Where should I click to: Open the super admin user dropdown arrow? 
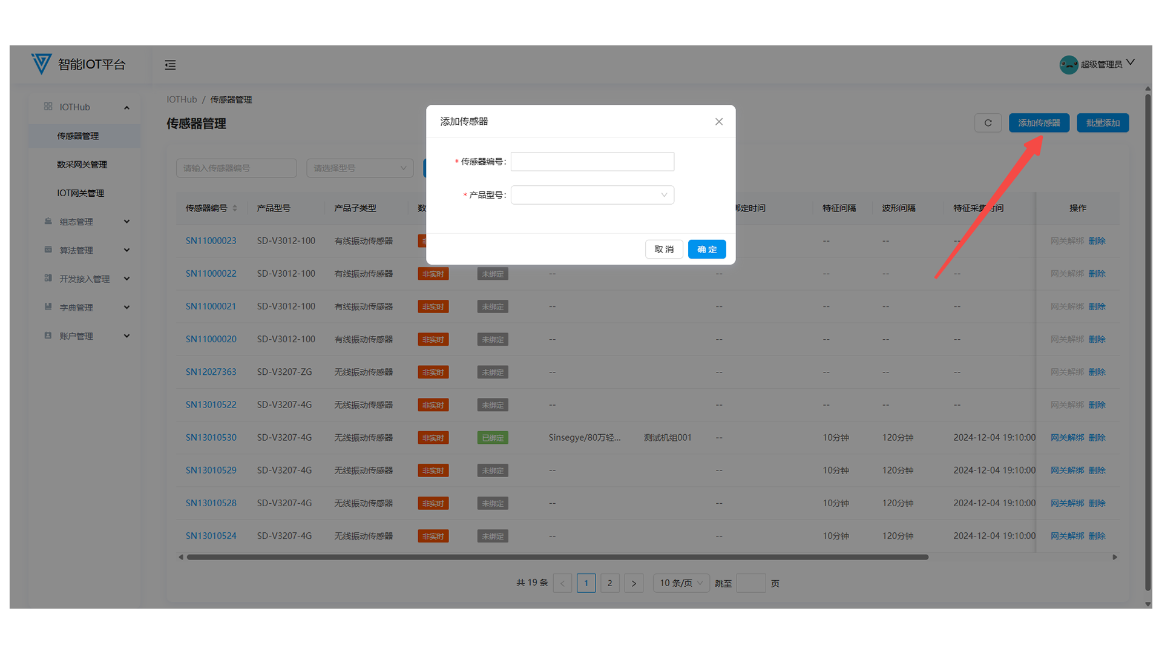tap(1130, 63)
